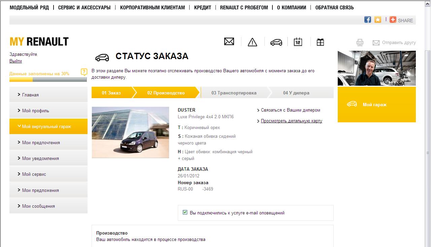Open the warning triangle notifications icon

252,42
